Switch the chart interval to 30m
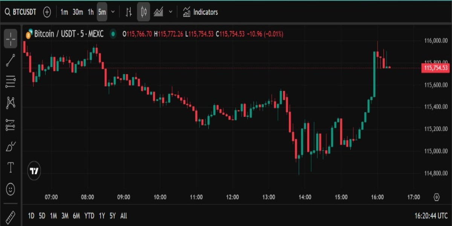 [78, 12]
